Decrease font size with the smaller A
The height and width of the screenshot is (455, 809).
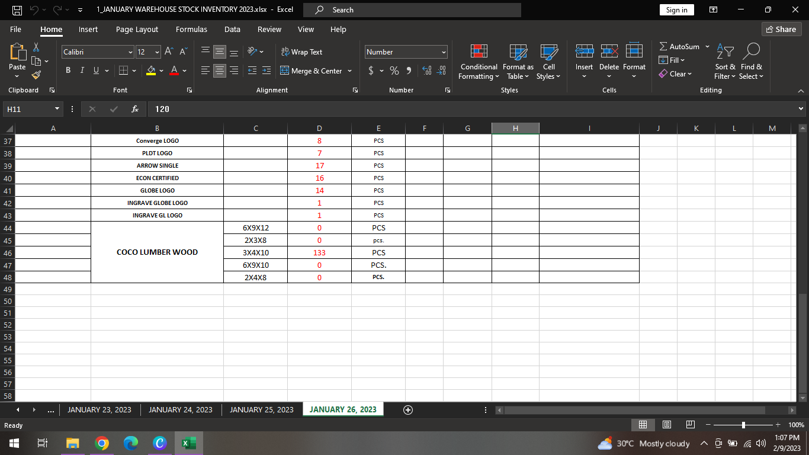183,52
